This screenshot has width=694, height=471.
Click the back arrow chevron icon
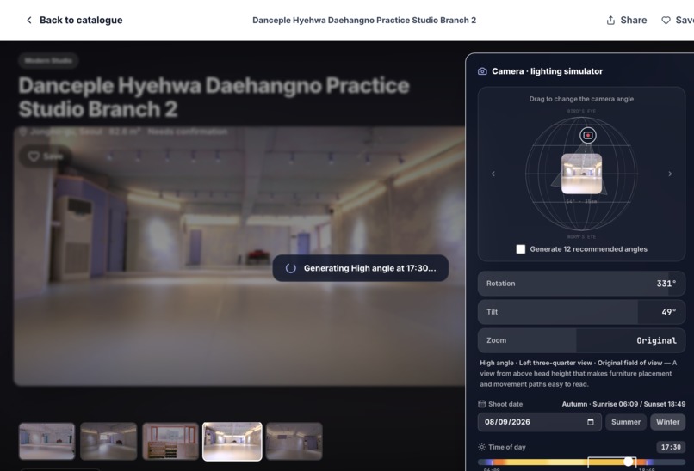click(28, 20)
